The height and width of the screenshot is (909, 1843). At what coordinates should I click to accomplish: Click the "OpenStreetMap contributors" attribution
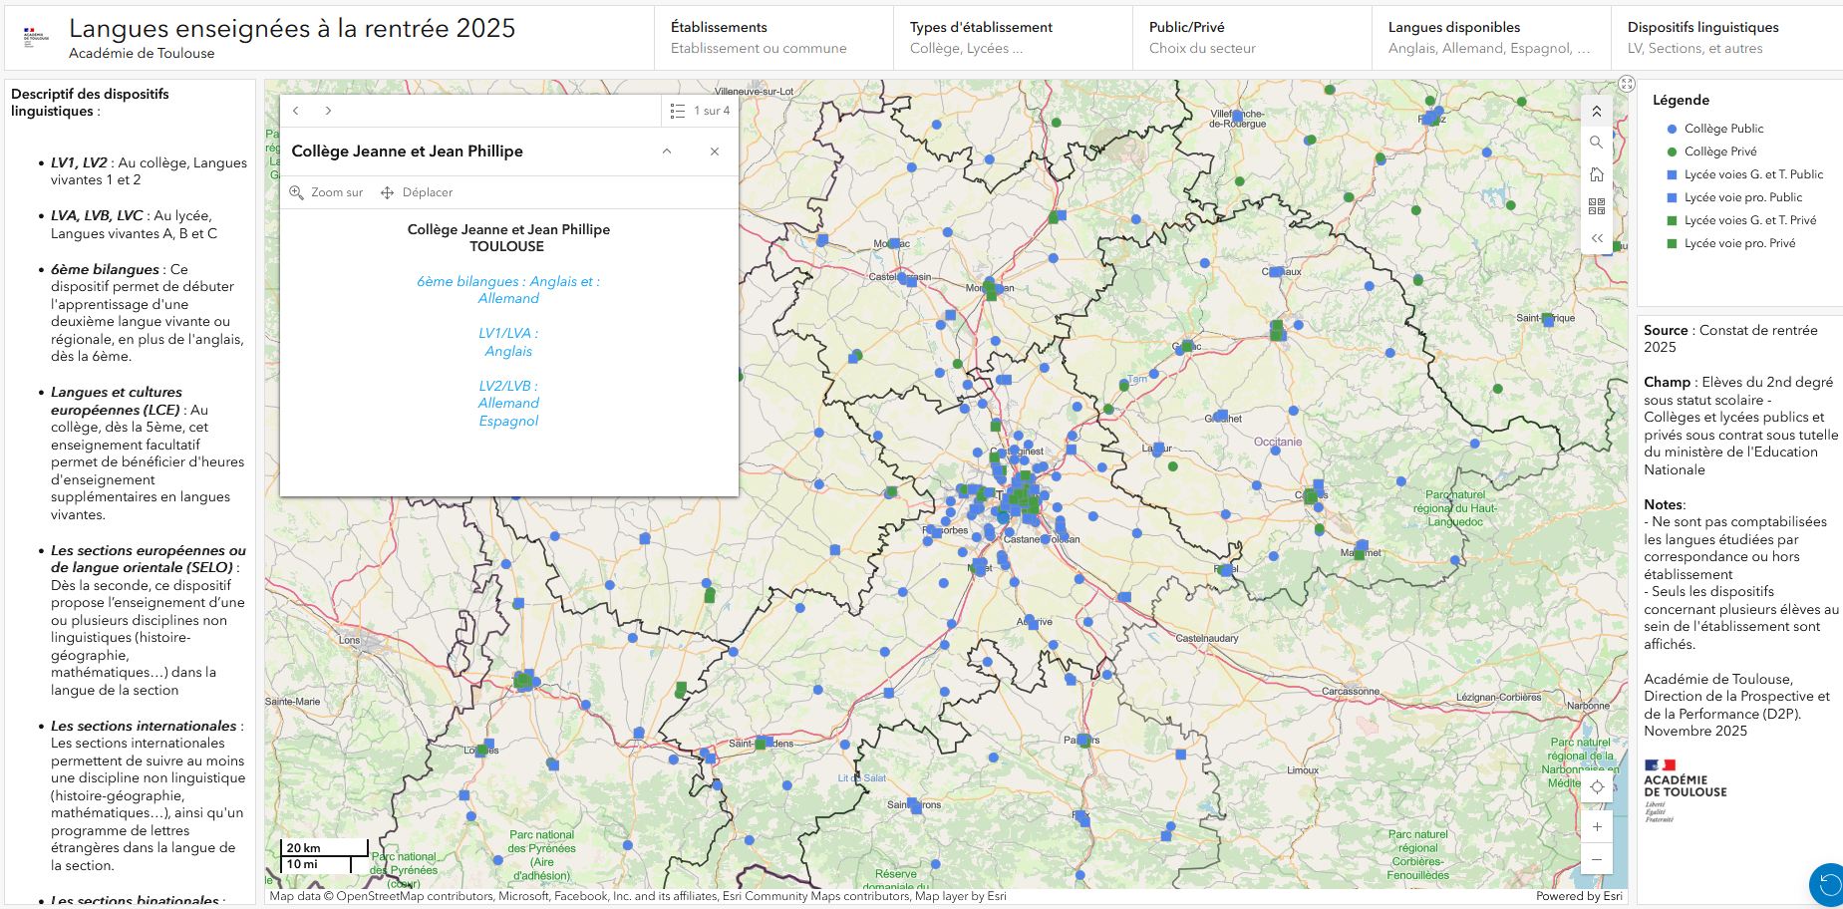[x=414, y=896]
